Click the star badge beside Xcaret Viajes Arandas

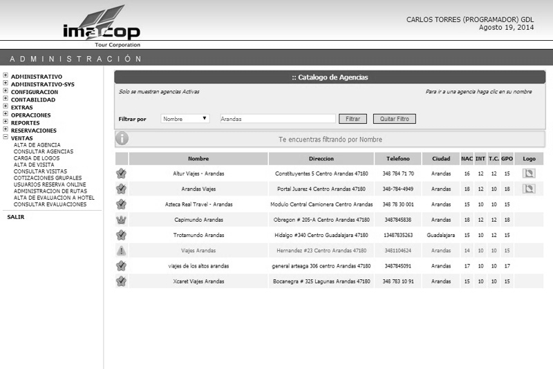(x=122, y=281)
